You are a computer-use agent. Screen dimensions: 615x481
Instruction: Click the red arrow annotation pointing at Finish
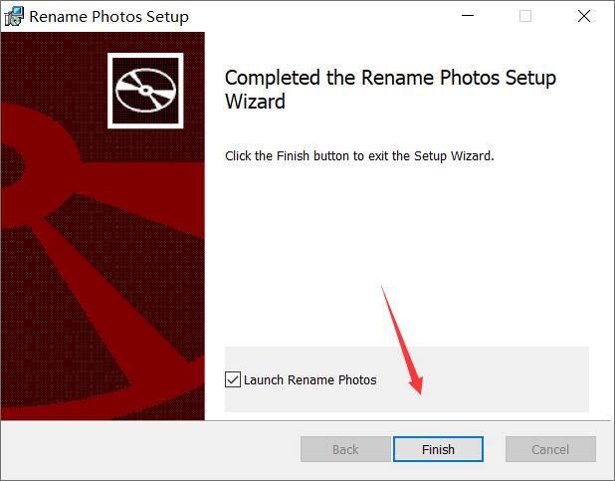pyautogui.click(x=403, y=341)
